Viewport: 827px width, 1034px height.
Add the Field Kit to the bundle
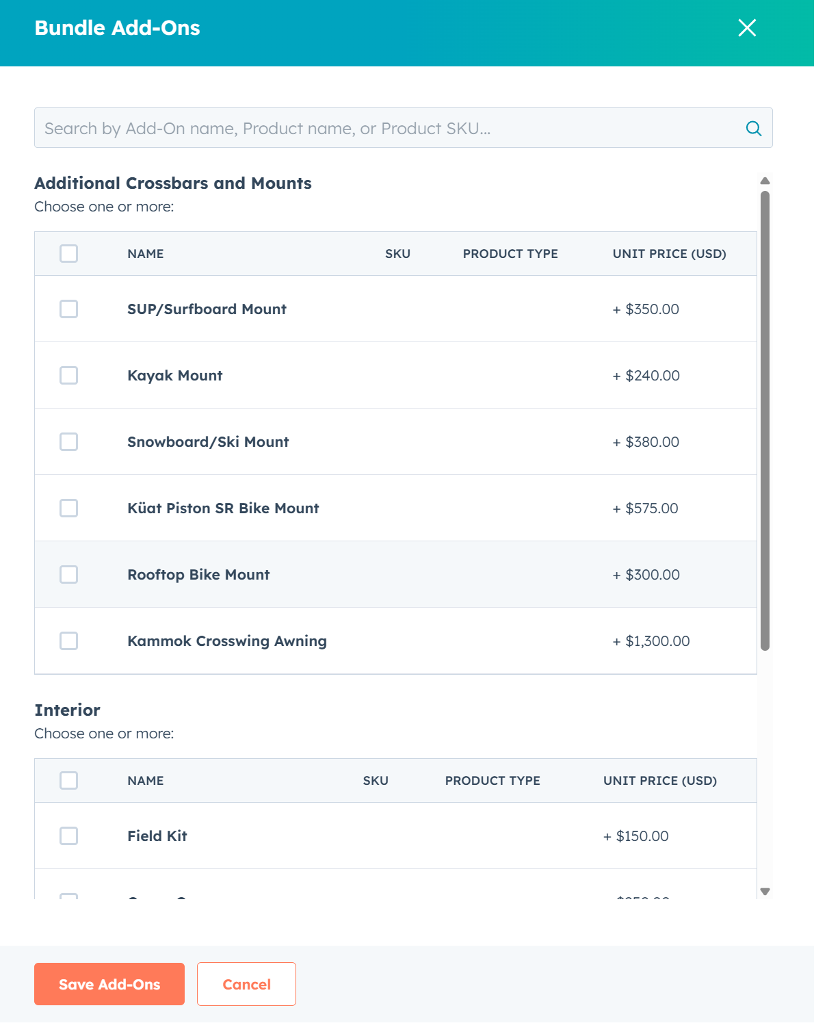[x=68, y=836]
